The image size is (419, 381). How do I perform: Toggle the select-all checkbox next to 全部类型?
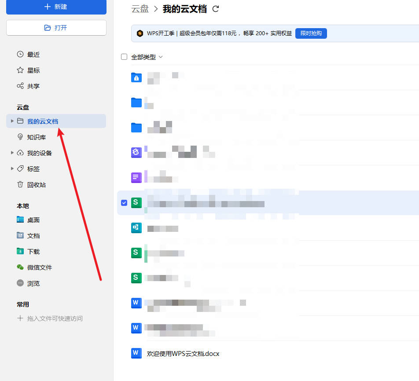coord(124,57)
